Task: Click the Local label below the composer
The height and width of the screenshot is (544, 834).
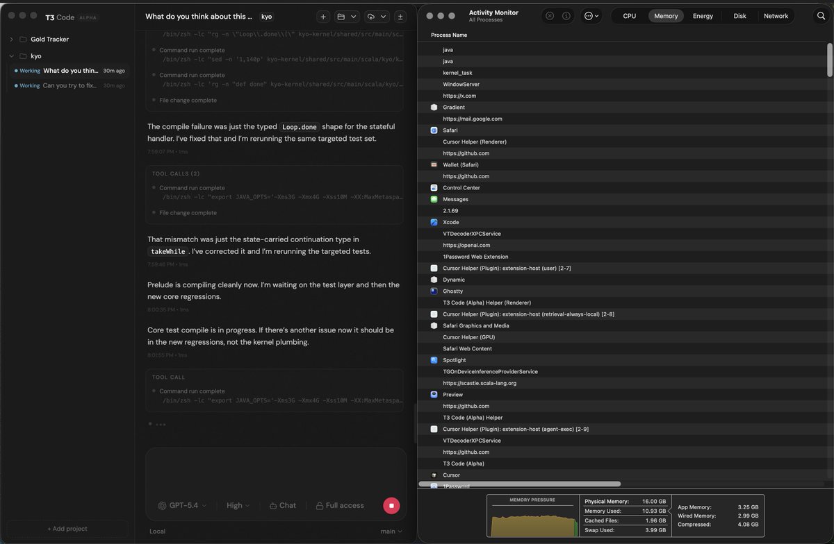Action: [157, 532]
